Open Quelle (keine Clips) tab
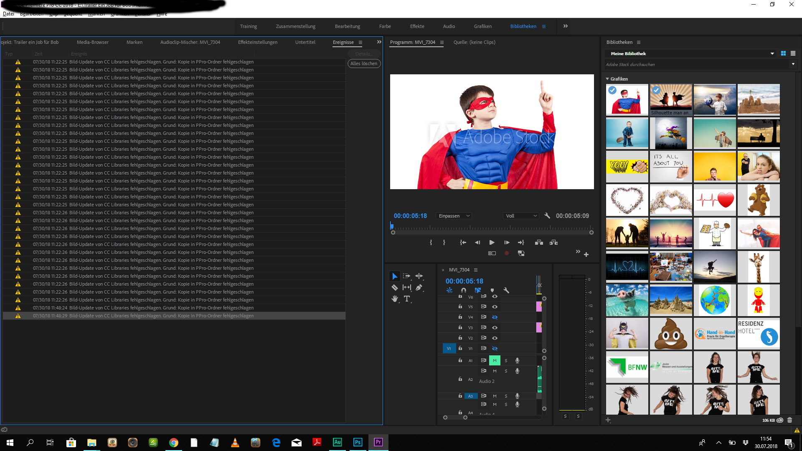Image resolution: width=802 pixels, height=451 pixels. pos(475,42)
